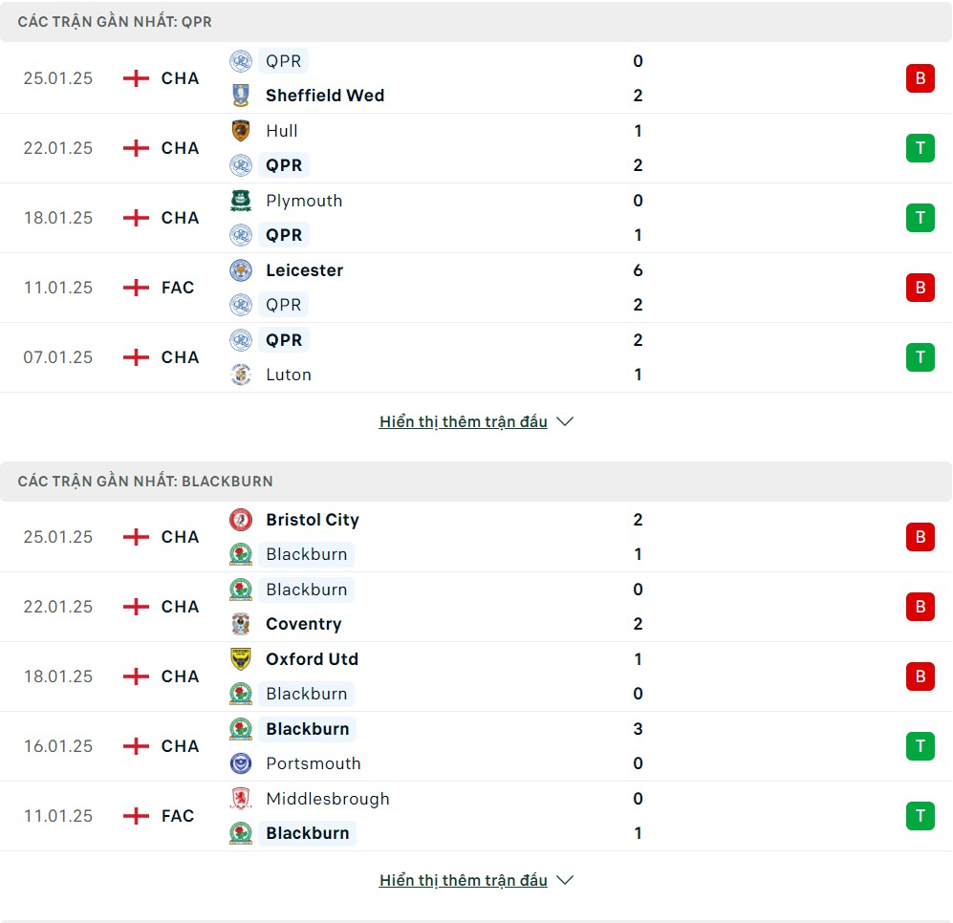The height and width of the screenshot is (923, 953).
Task: Click the Bristol City club crest
Action: tap(241, 520)
